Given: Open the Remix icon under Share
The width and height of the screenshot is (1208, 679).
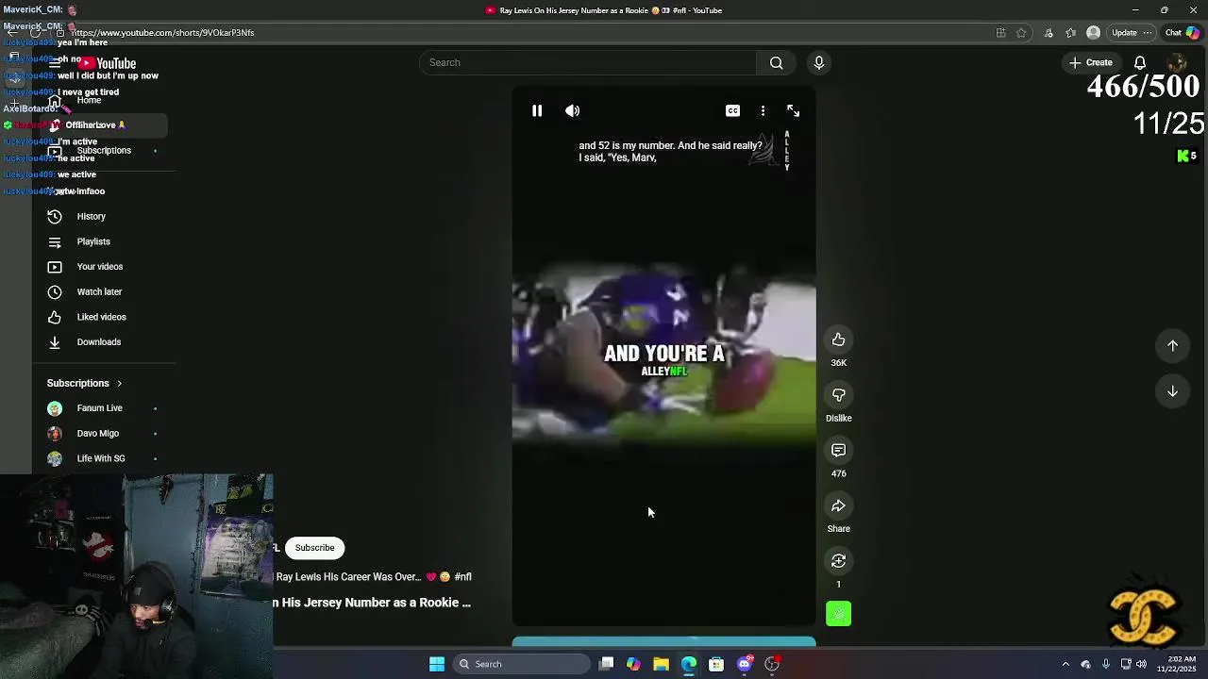Looking at the screenshot, I should [x=838, y=561].
